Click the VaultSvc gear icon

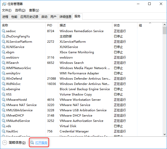point(4,131)
